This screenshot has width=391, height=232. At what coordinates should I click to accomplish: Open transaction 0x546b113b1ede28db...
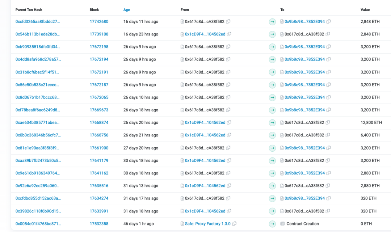point(38,34)
